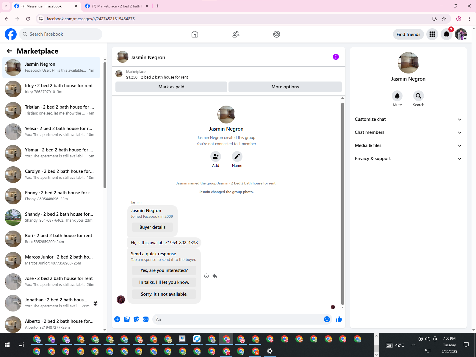476x357 pixels.
Task: Expand Customize chat section
Action: pos(408,119)
